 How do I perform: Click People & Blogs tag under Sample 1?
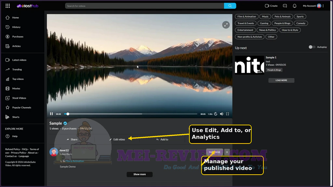tap(274, 70)
